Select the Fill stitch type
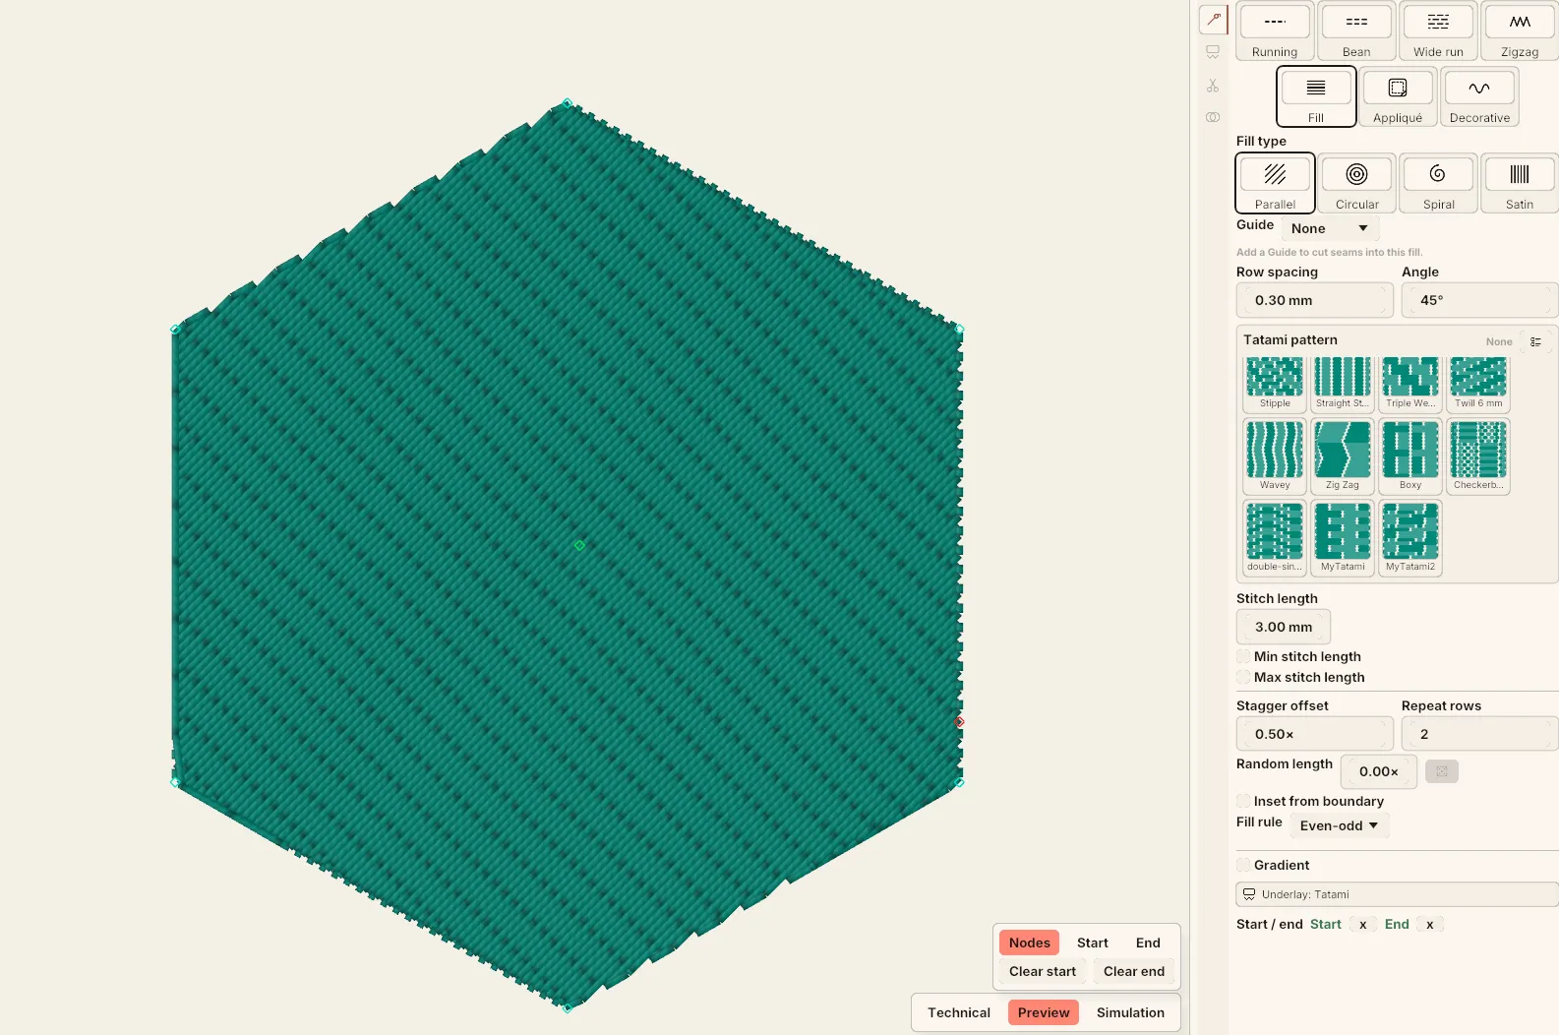This screenshot has height=1035, width=1559. [x=1316, y=96]
